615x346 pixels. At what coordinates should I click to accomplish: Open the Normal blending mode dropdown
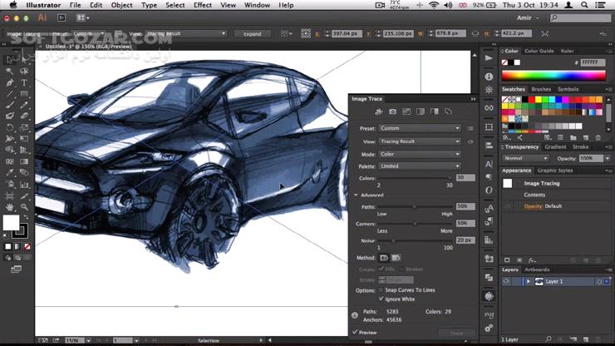525,158
